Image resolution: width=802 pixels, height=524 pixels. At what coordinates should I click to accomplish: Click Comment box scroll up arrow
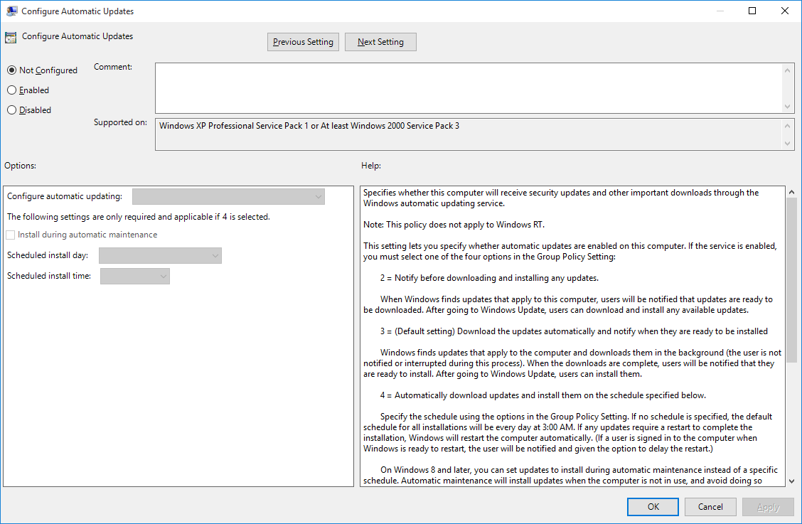pos(787,70)
